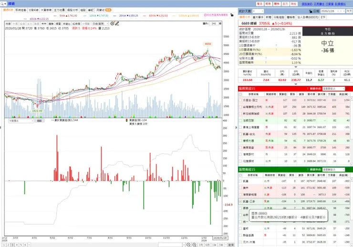
Task: Click the 10MA legend line marker
Action: (x=85, y=16)
